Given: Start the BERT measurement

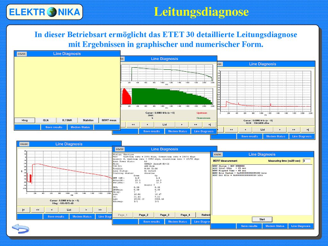Looking at the screenshot, I should (262, 219).
